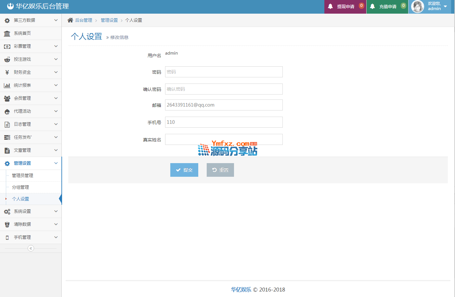Expand the 系统设置 menu chevron
Viewport: 455px width, 297px height.
tap(56, 211)
